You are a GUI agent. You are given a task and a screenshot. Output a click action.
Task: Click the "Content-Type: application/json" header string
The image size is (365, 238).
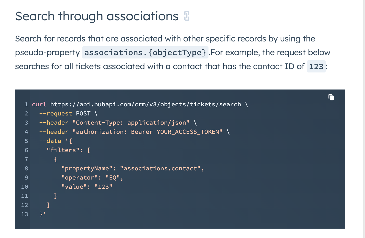[x=131, y=123]
